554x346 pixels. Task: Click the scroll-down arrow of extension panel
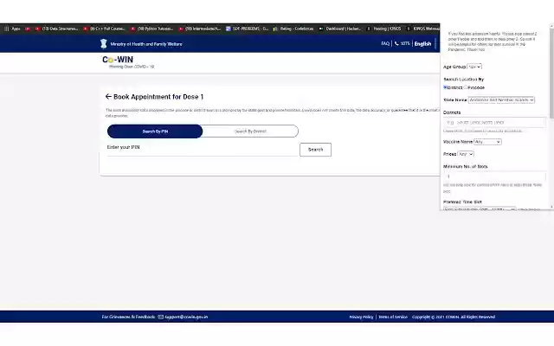tap(551, 207)
